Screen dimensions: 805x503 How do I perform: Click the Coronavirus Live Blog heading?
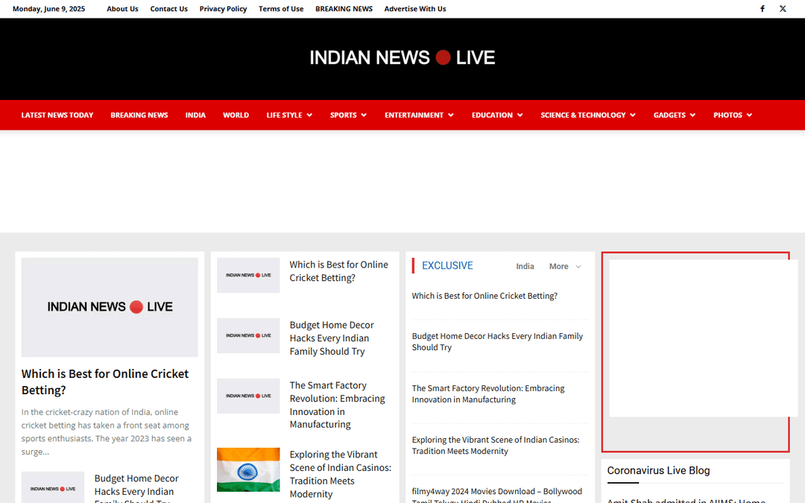(x=658, y=471)
